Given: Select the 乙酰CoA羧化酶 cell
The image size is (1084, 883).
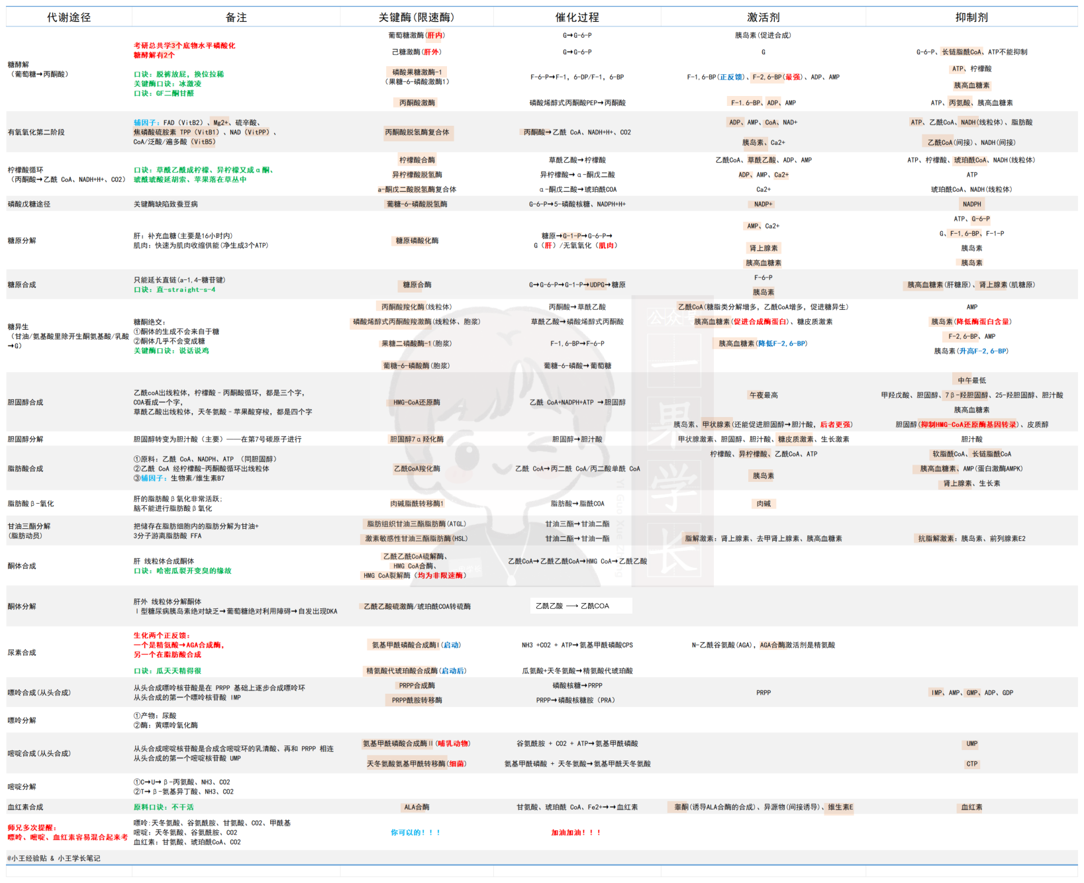Looking at the screenshot, I should [417, 469].
